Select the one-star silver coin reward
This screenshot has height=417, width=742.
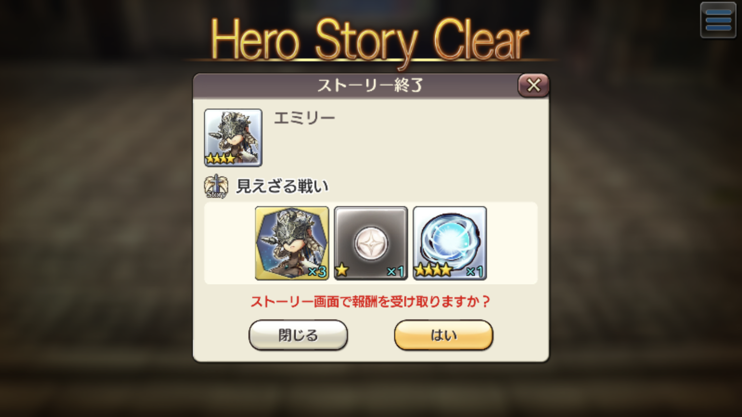pyautogui.click(x=371, y=243)
